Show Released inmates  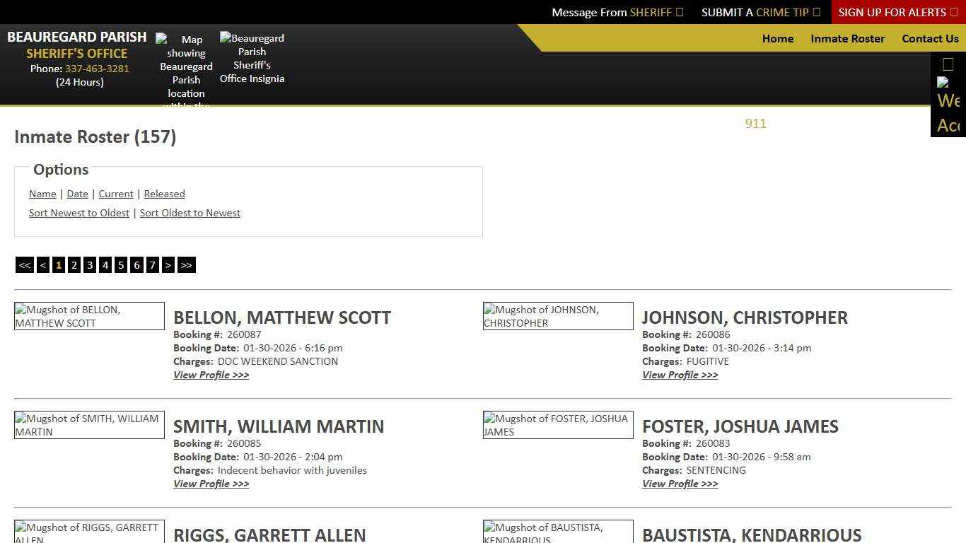(164, 194)
